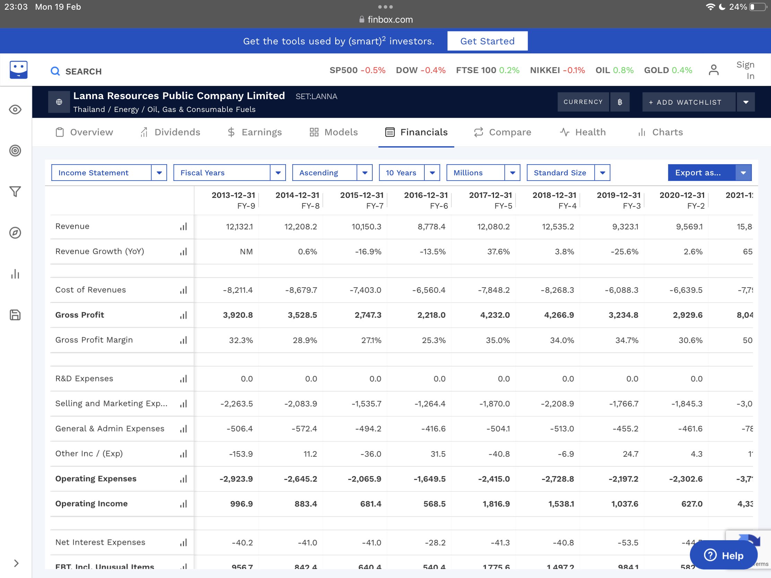Click the SP500 -0.5% ticker

(358, 70)
